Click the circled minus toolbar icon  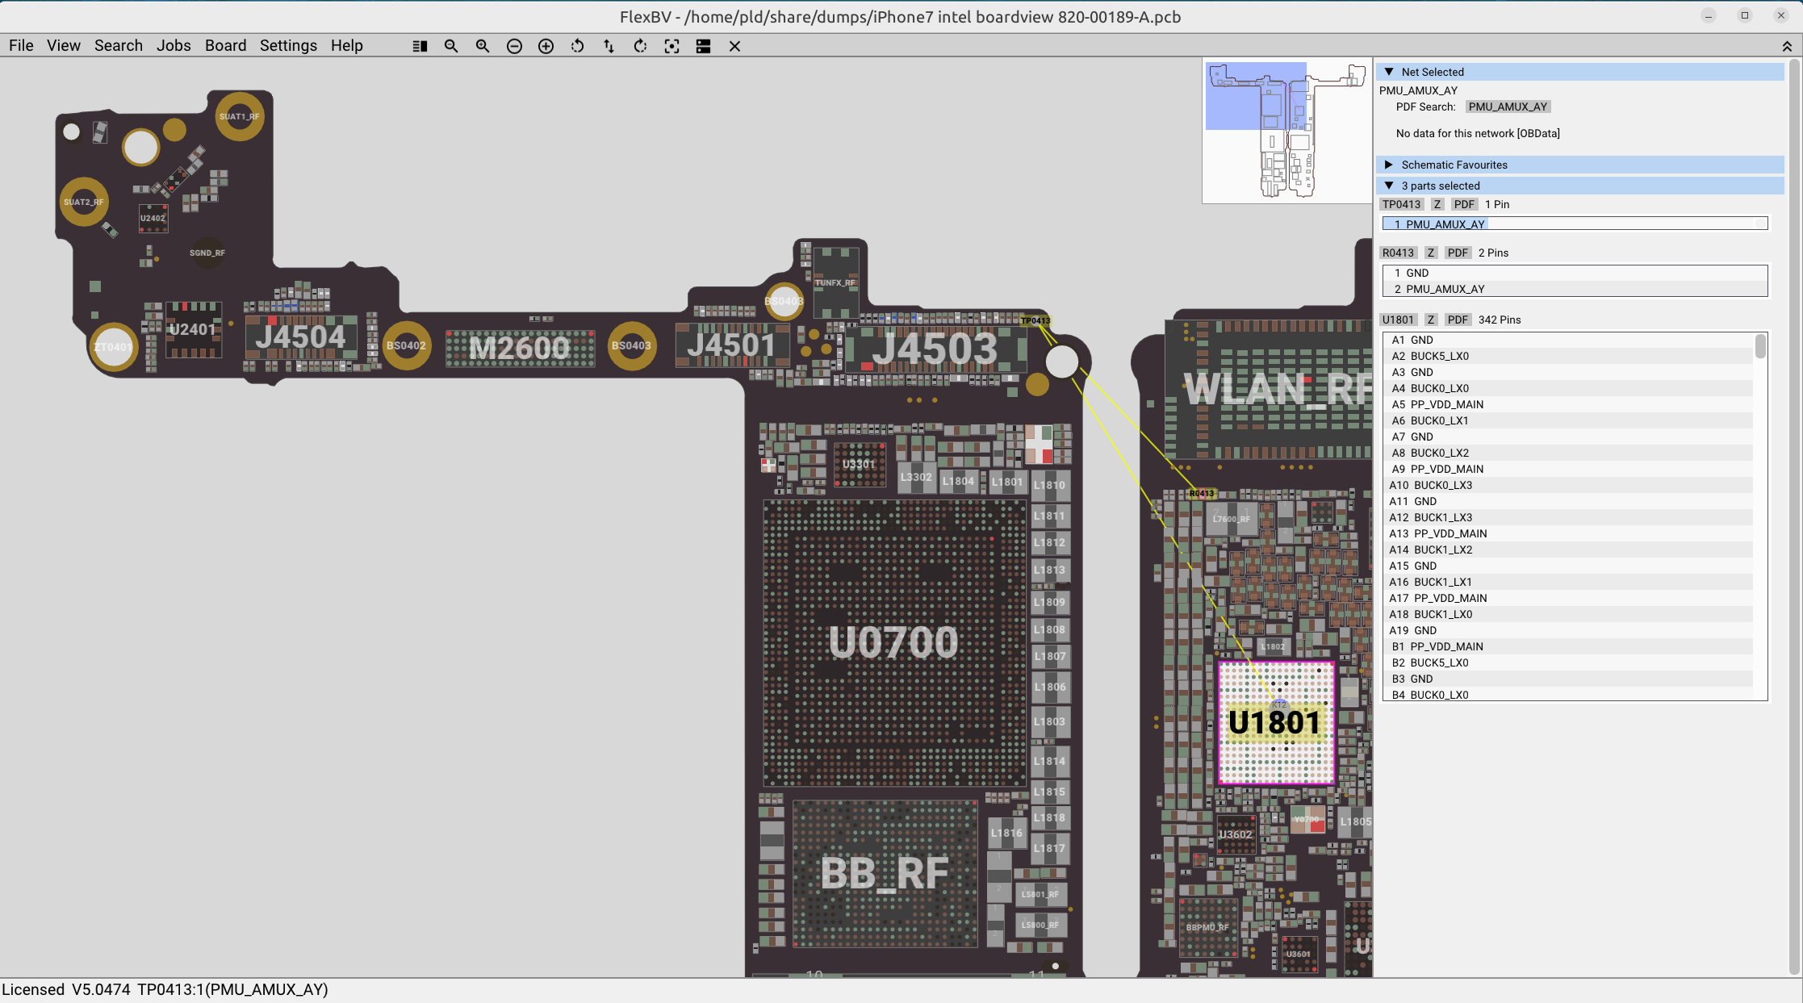pos(514,47)
